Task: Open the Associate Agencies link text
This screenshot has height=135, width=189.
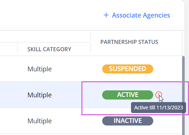Action: click(141, 15)
